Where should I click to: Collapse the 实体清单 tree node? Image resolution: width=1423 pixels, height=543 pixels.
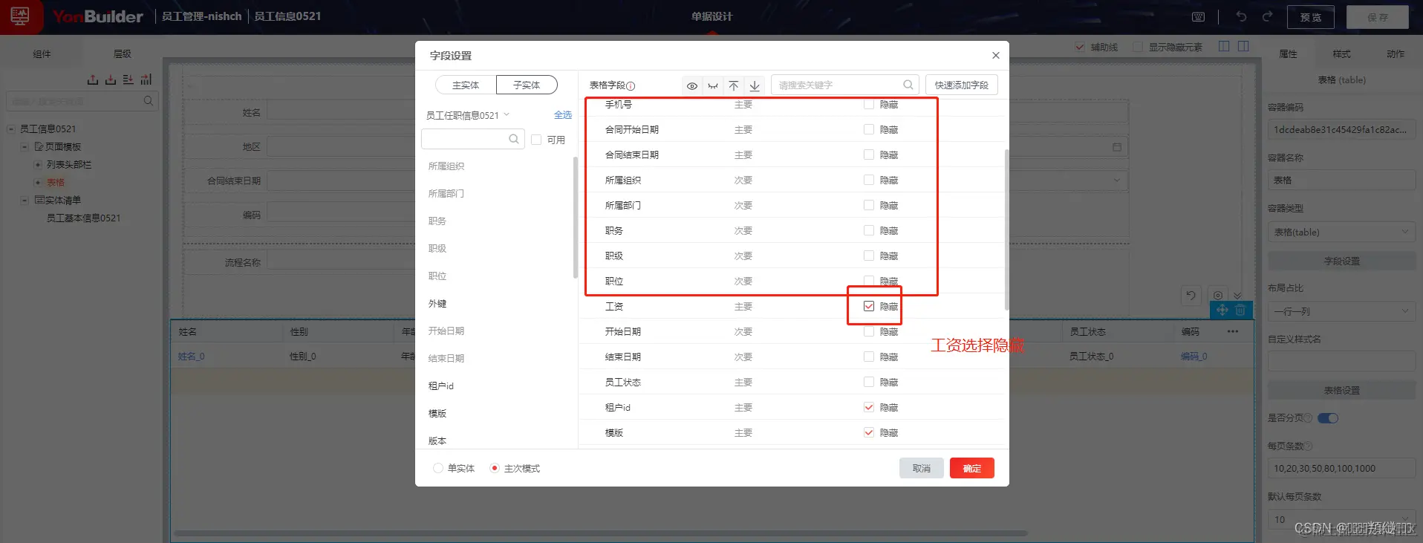(x=25, y=200)
